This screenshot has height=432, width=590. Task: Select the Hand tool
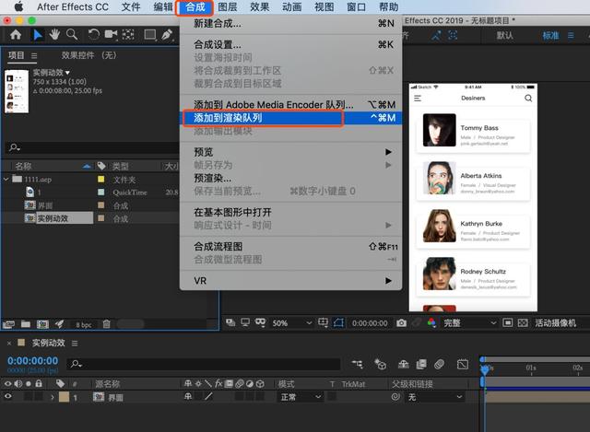pyautogui.click(x=55, y=35)
